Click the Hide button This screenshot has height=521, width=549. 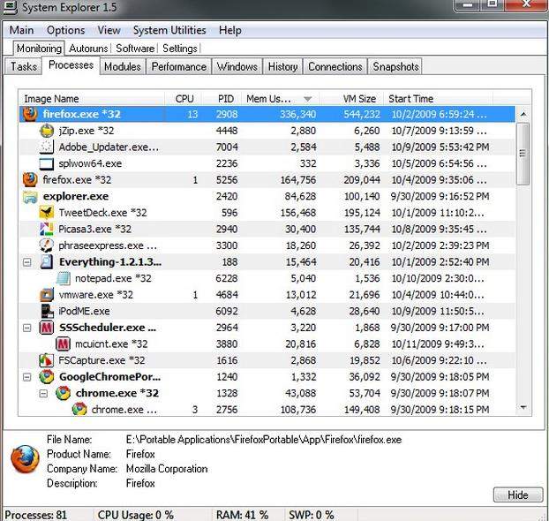[x=518, y=495]
